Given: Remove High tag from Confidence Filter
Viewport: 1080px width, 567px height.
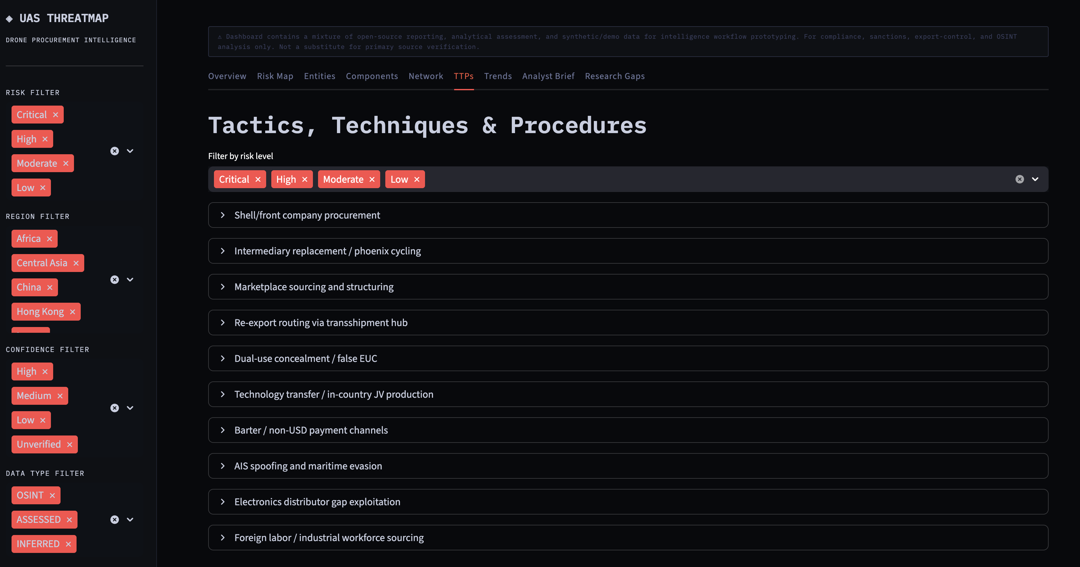Looking at the screenshot, I should 45,371.
